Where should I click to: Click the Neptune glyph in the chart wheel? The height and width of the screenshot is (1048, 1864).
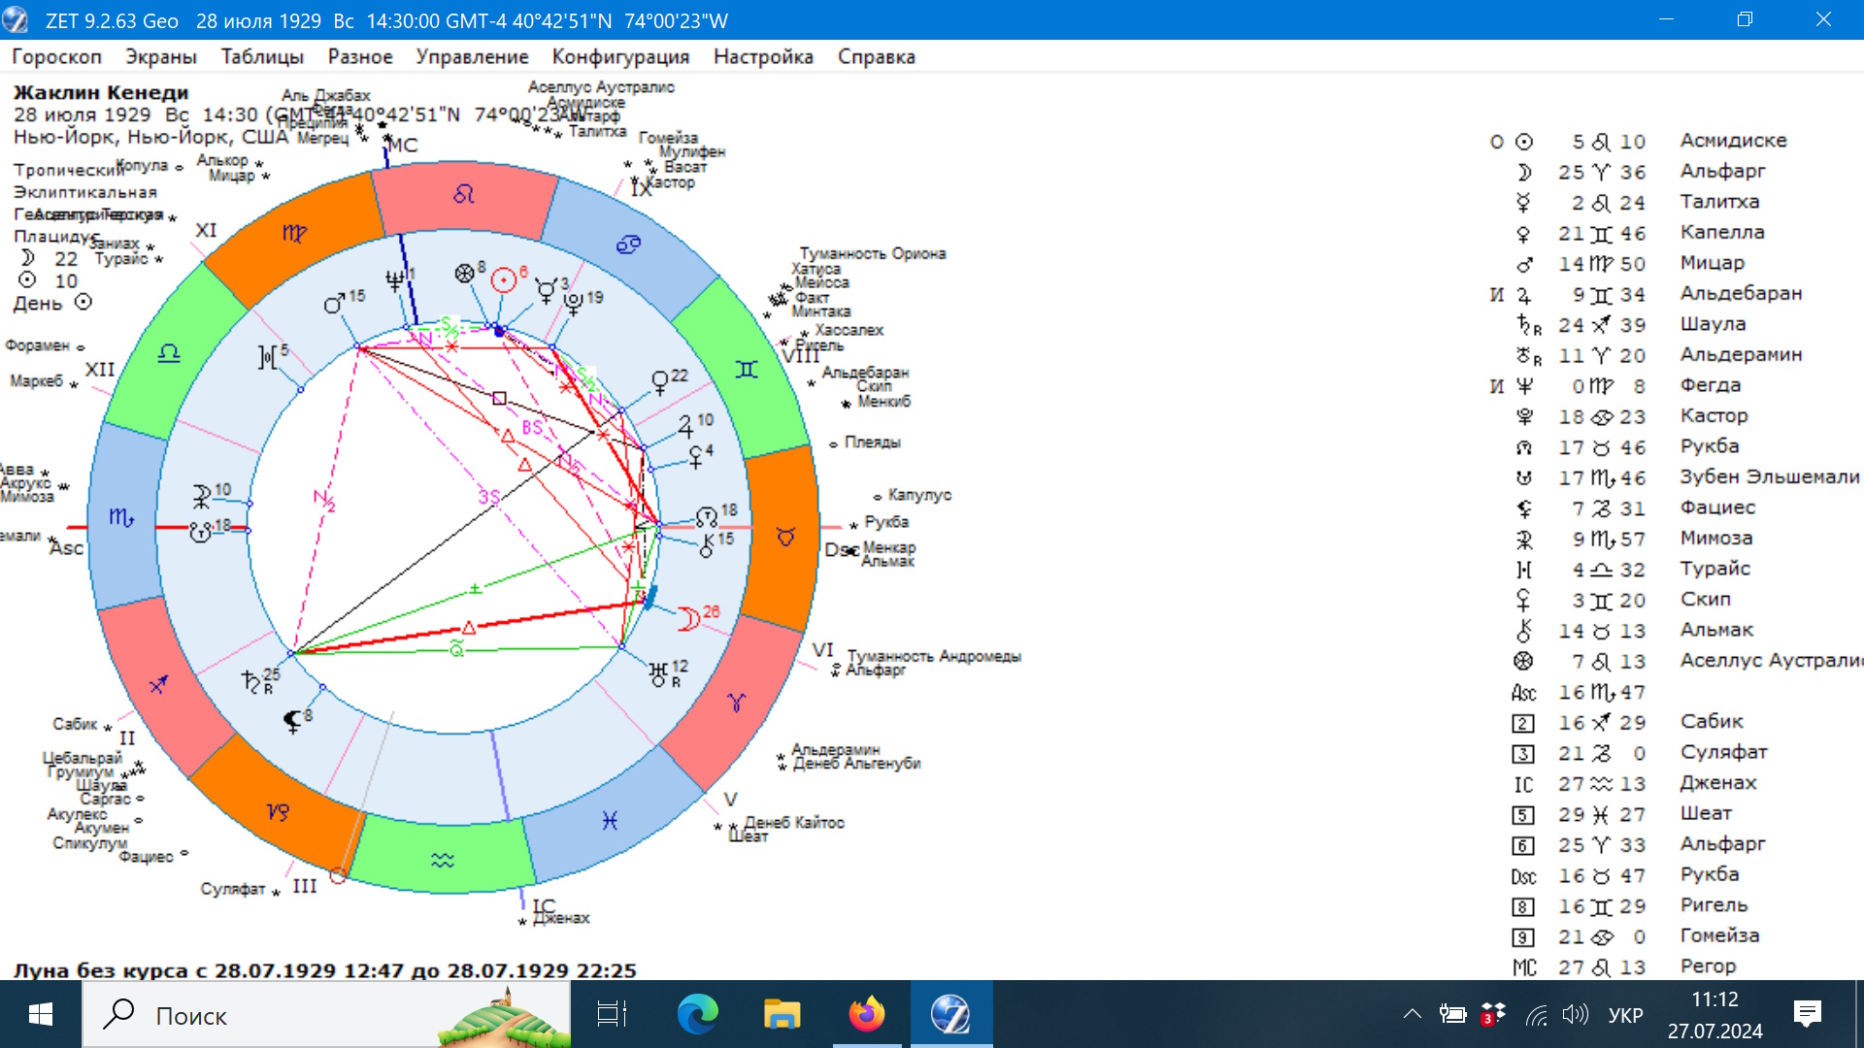(394, 280)
